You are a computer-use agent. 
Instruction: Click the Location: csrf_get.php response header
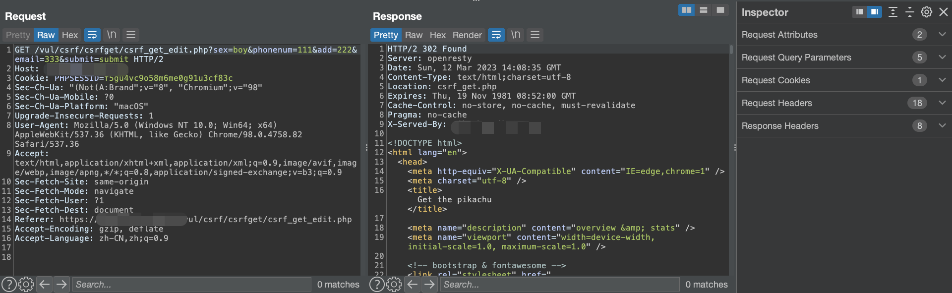pos(442,86)
